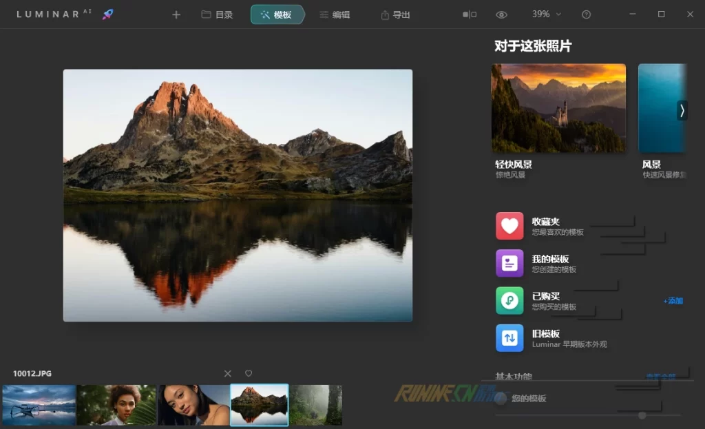The image size is (705, 429).
Task: Click the help question mark icon
Action: pyautogui.click(x=587, y=14)
